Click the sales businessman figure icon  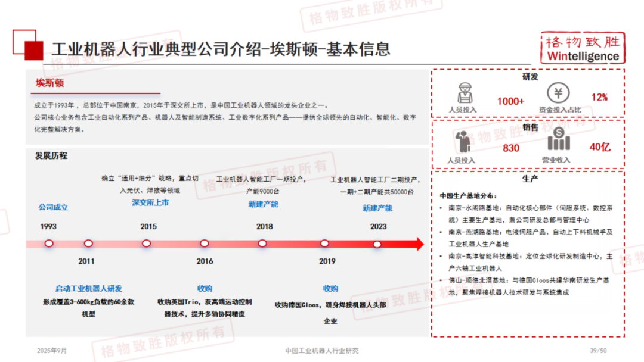click(463, 142)
